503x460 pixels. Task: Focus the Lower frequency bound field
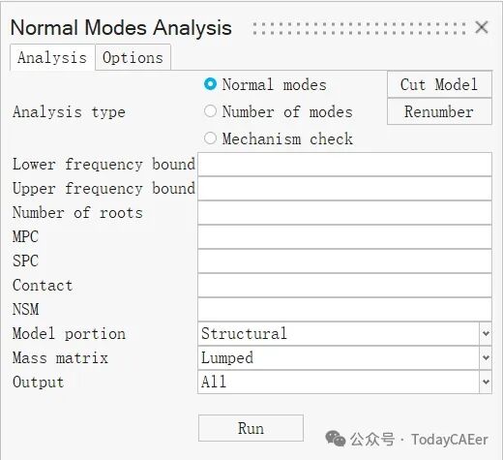pyautogui.click(x=344, y=165)
